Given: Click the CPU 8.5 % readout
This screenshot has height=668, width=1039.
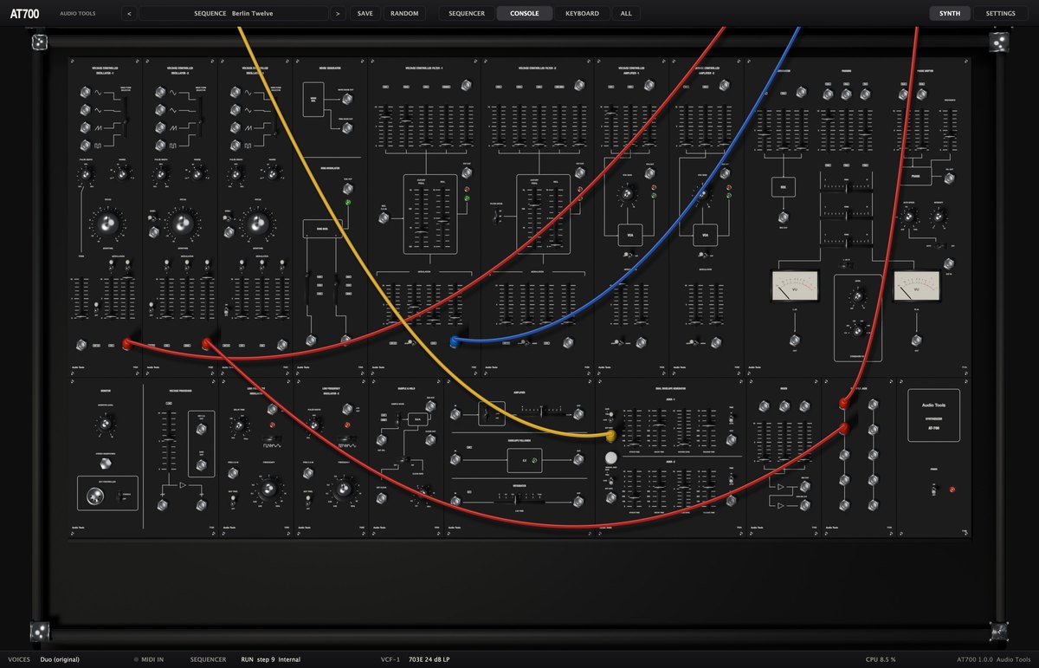Looking at the screenshot, I should point(881,659).
